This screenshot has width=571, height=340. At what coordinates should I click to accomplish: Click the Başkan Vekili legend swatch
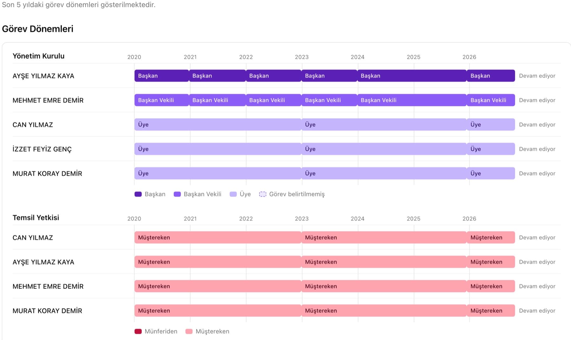coord(177,194)
